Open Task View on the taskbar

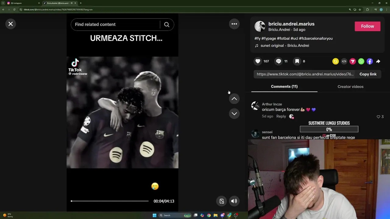[x=195, y=215]
